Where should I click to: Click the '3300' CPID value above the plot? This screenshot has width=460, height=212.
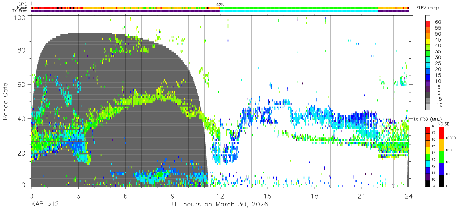point(220,4)
